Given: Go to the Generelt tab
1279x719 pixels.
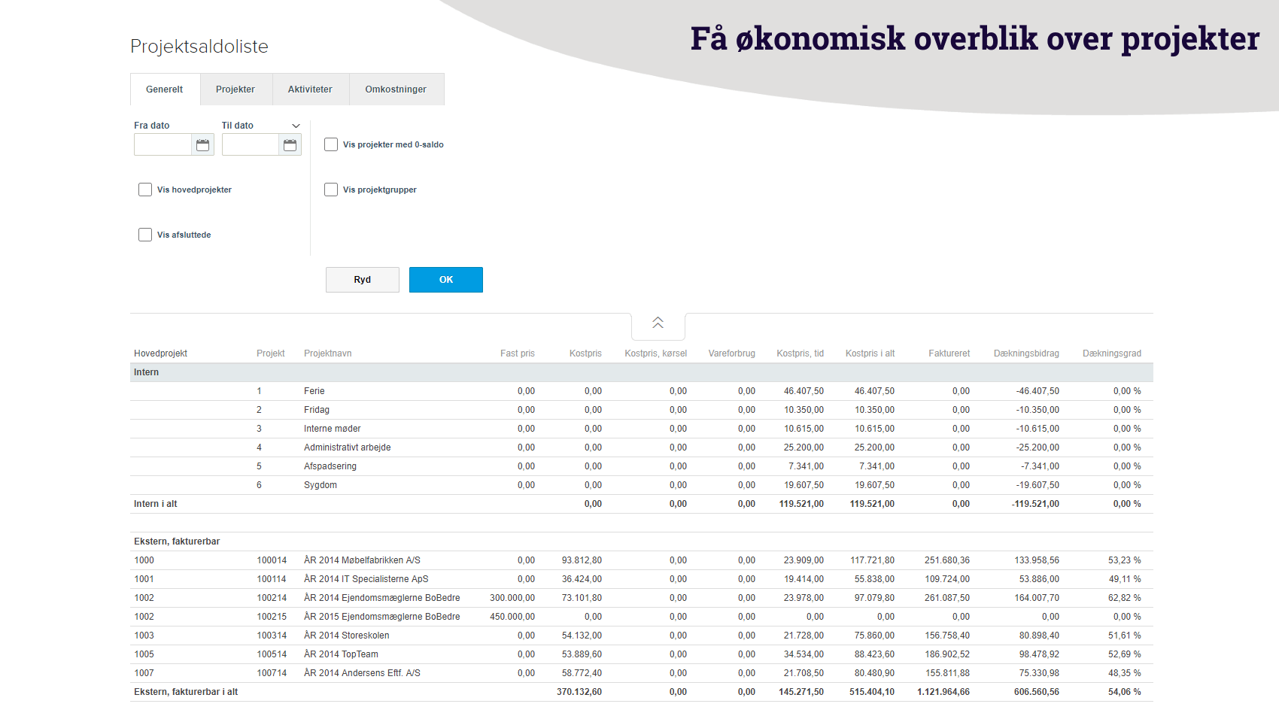Looking at the screenshot, I should pos(165,89).
